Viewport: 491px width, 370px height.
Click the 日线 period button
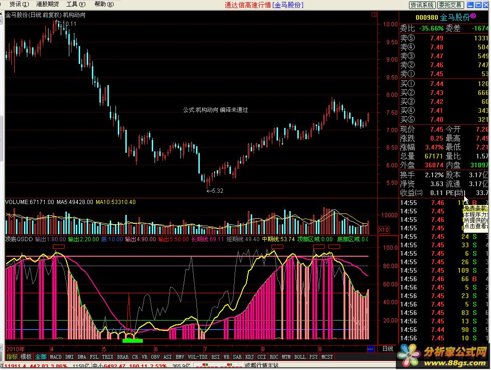pyautogui.click(x=388, y=349)
